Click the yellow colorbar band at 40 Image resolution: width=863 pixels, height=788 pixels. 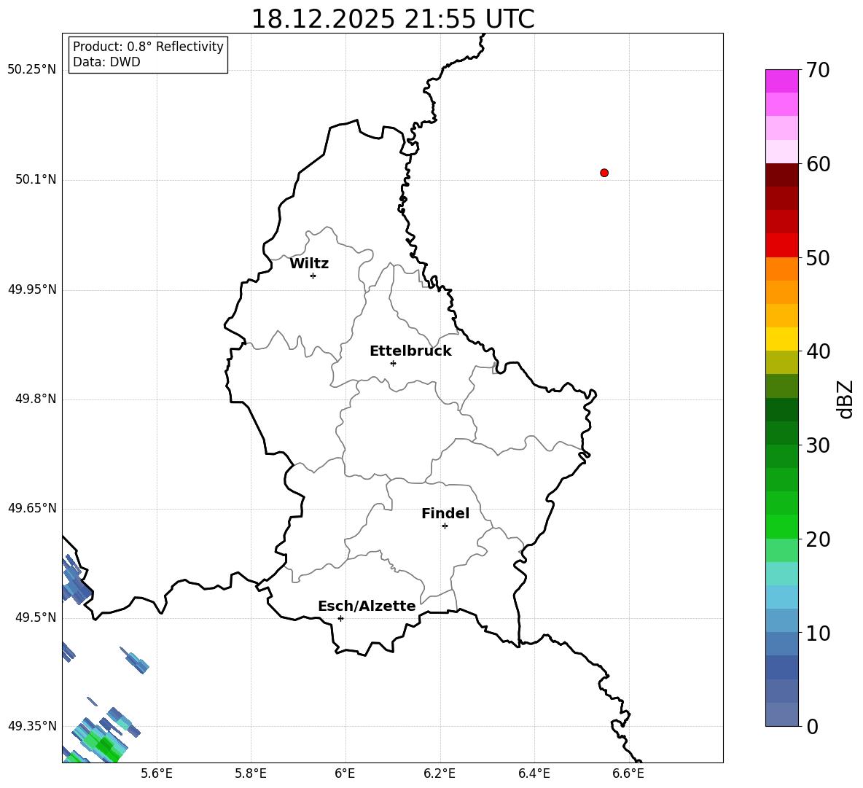pos(782,339)
